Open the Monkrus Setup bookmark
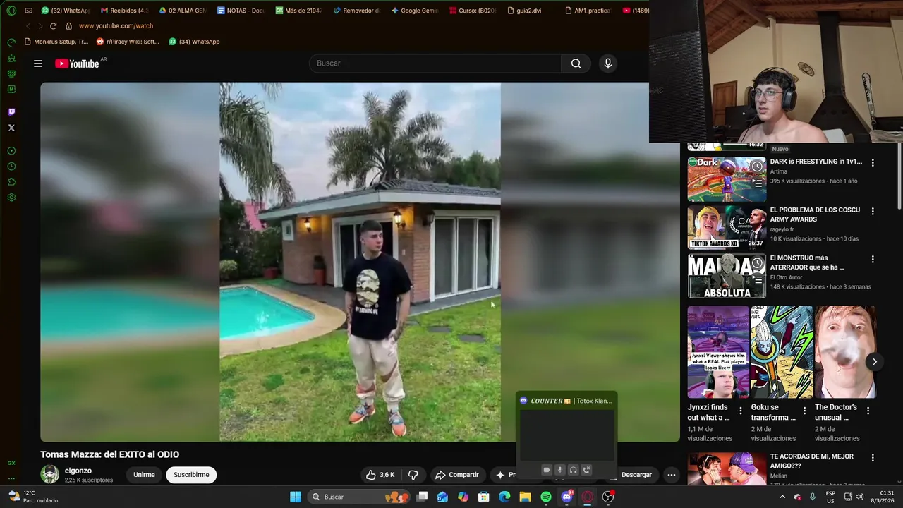Screen dimensions: 903x508 (x=56, y=42)
